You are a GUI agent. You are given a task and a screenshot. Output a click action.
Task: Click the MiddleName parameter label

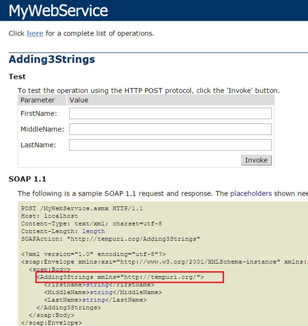42,130
